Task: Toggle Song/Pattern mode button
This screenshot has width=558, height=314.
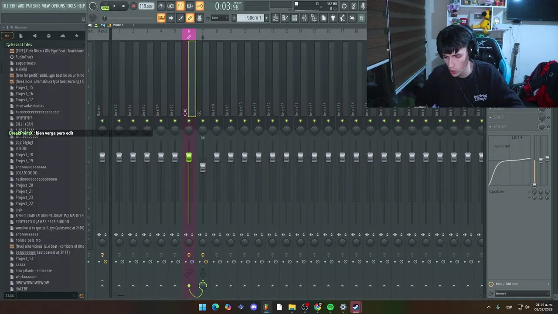Action: (105, 6)
